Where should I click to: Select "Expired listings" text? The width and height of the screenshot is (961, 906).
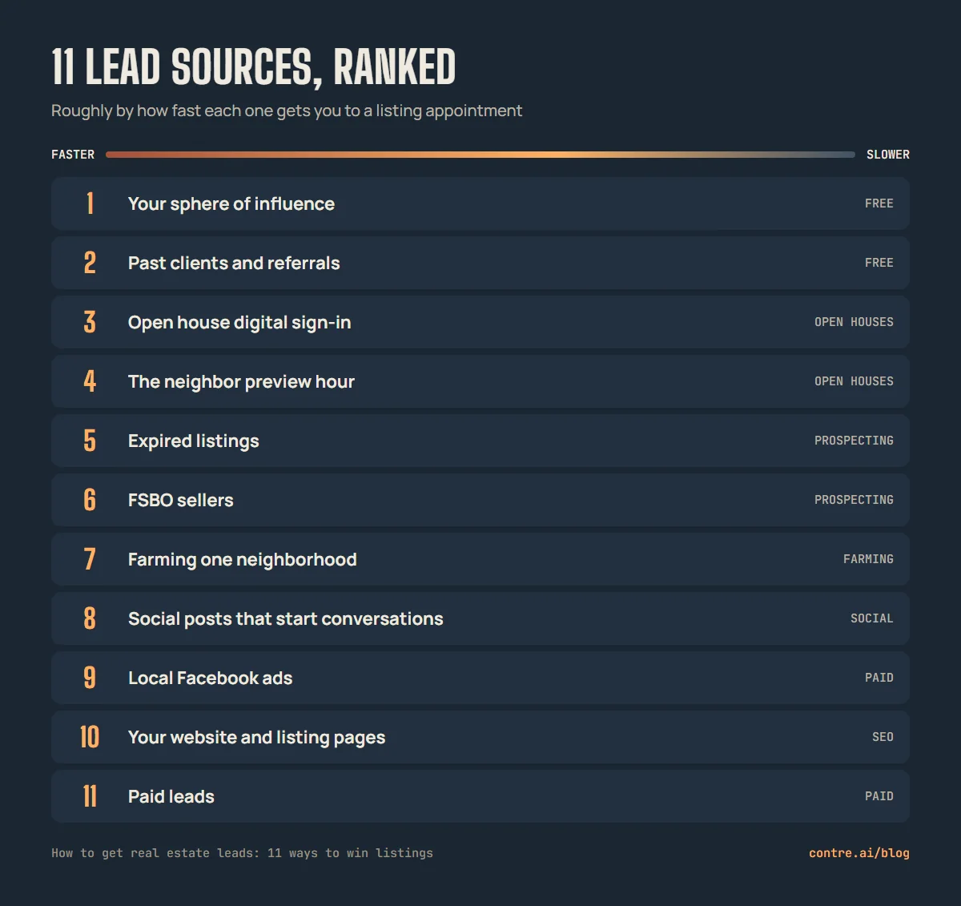click(194, 441)
